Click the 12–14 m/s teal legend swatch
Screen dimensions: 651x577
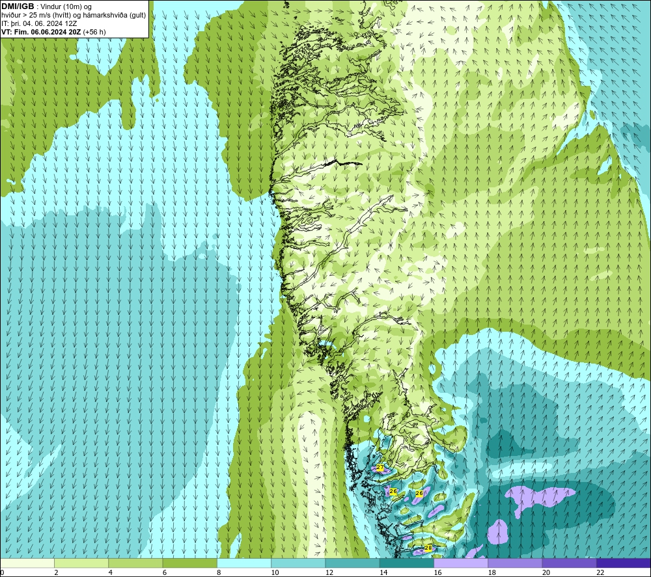[352, 563]
